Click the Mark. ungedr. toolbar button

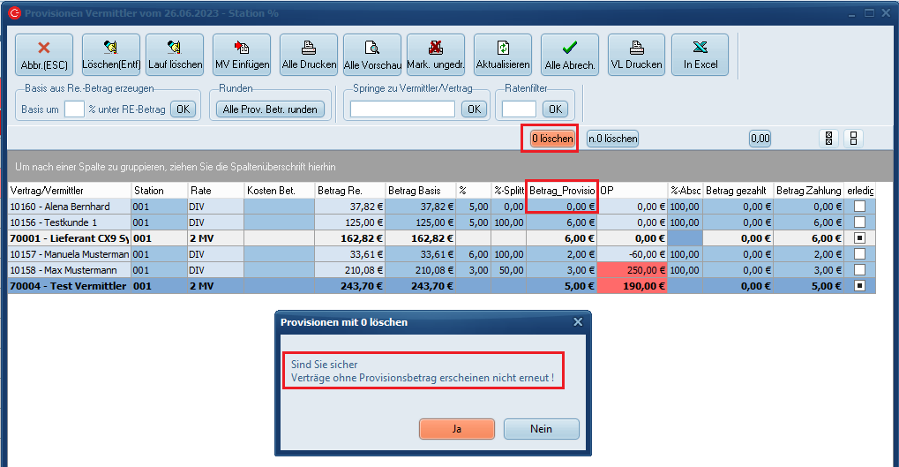[x=436, y=55]
